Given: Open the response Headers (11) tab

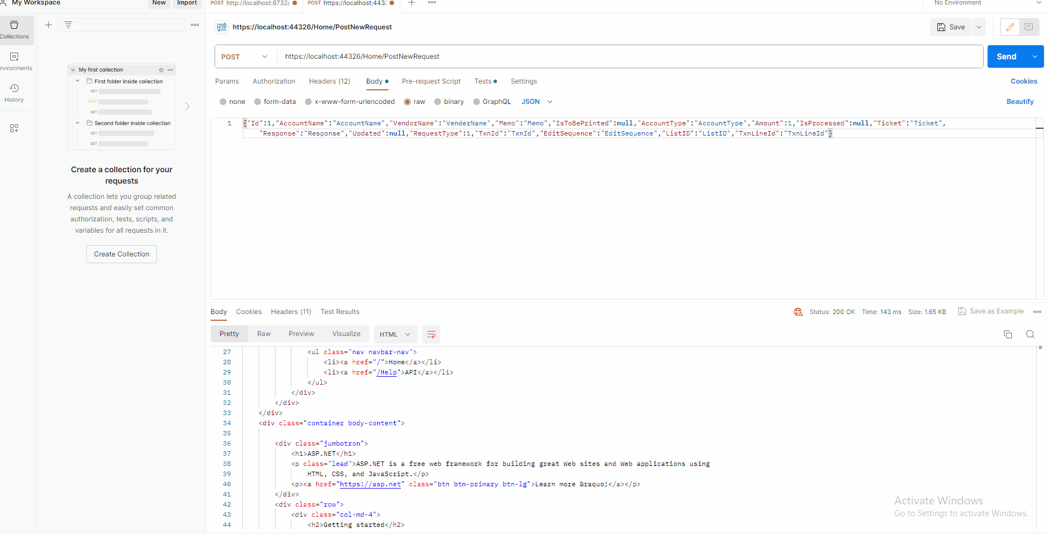Looking at the screenshot, I should [x=291, y=312].
